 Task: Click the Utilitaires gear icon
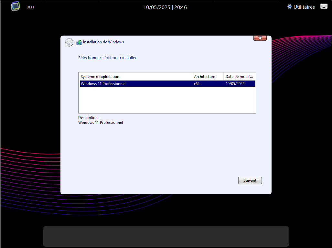coord(289,7)
